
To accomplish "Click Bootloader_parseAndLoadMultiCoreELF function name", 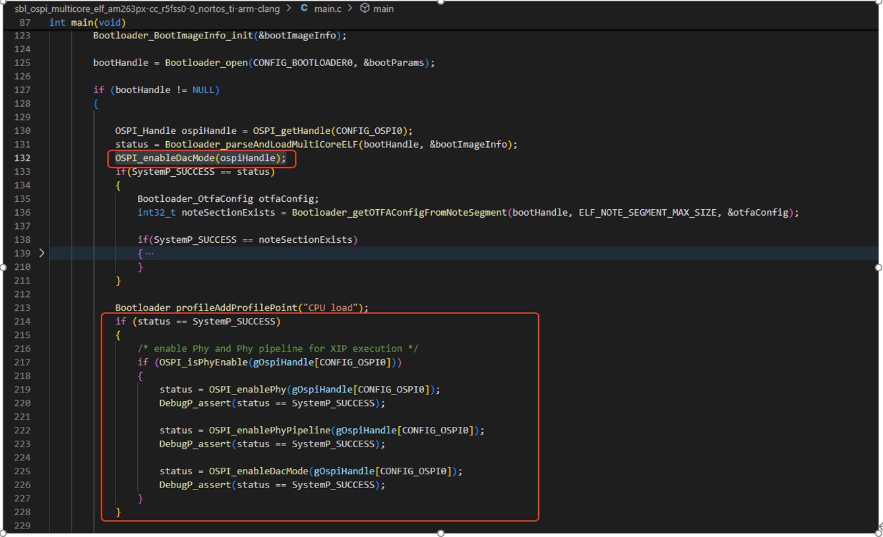I will coord(261,144).
